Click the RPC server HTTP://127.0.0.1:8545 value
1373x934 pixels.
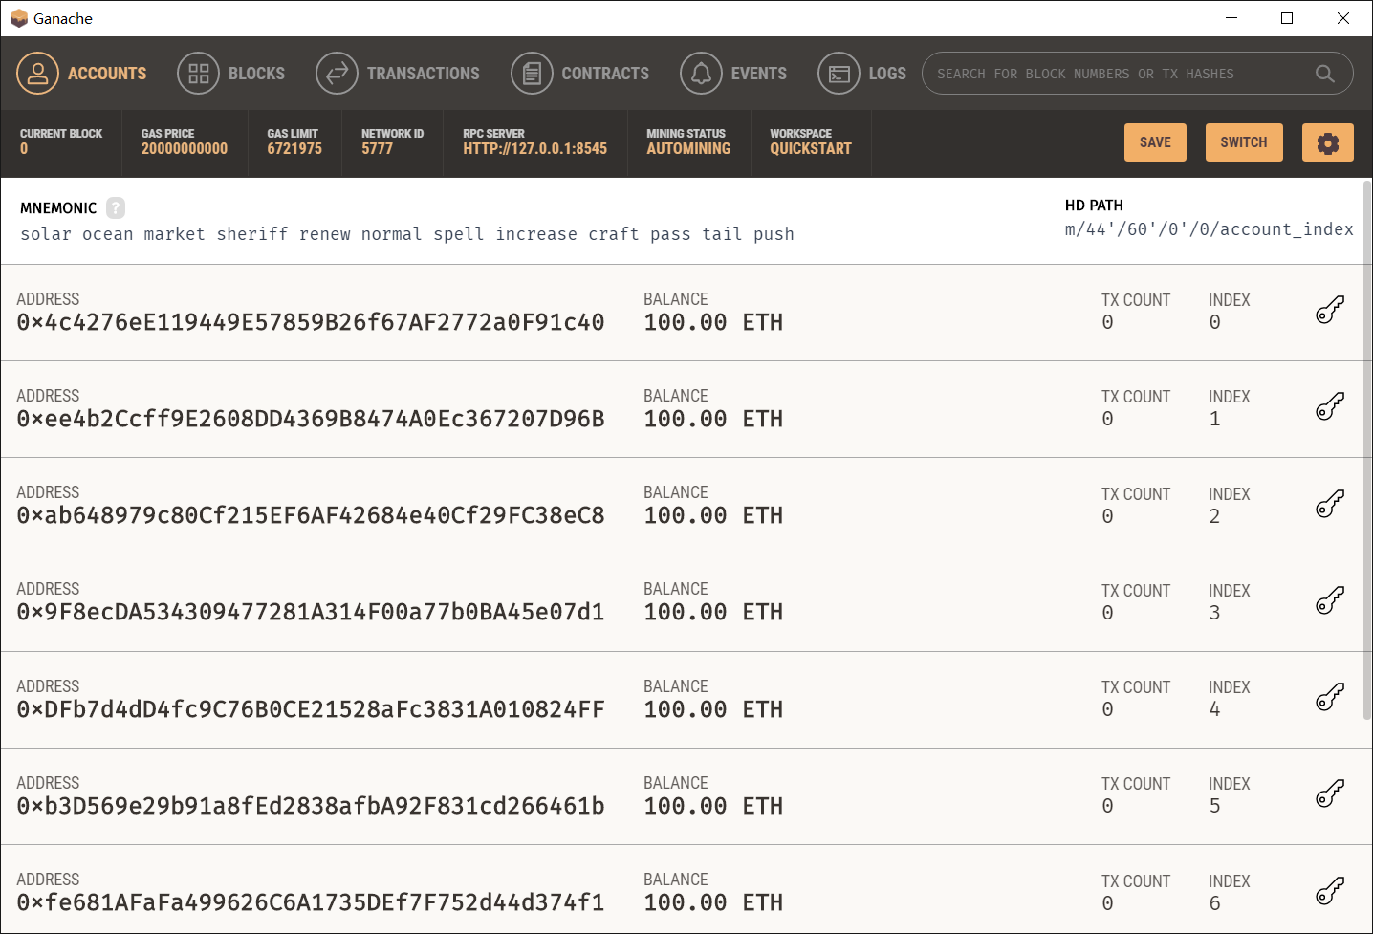[534, 149]
